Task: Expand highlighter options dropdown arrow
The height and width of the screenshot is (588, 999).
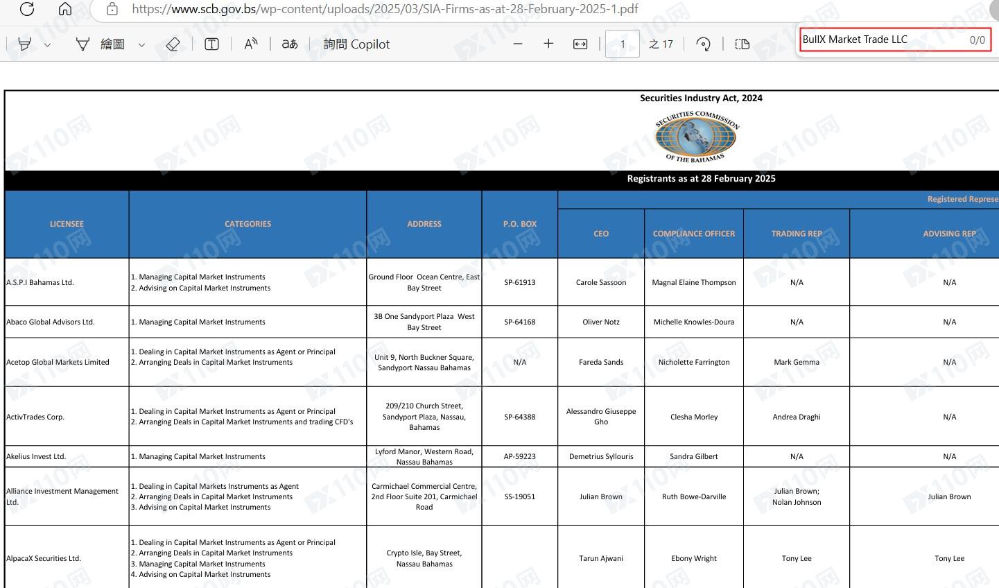Action: point(47,45)
